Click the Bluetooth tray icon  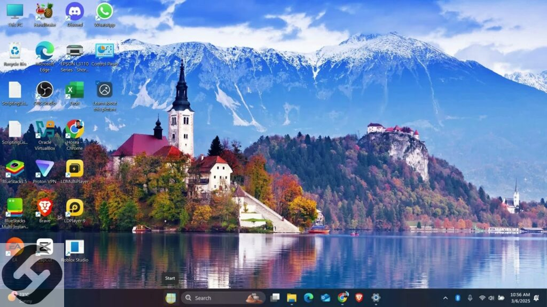458,298
